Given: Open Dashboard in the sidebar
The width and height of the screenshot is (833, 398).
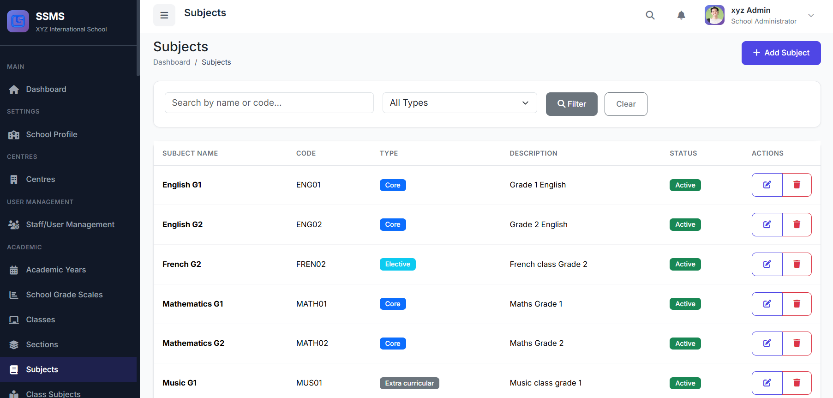Looking at the screenshot, I should [46, 89].
